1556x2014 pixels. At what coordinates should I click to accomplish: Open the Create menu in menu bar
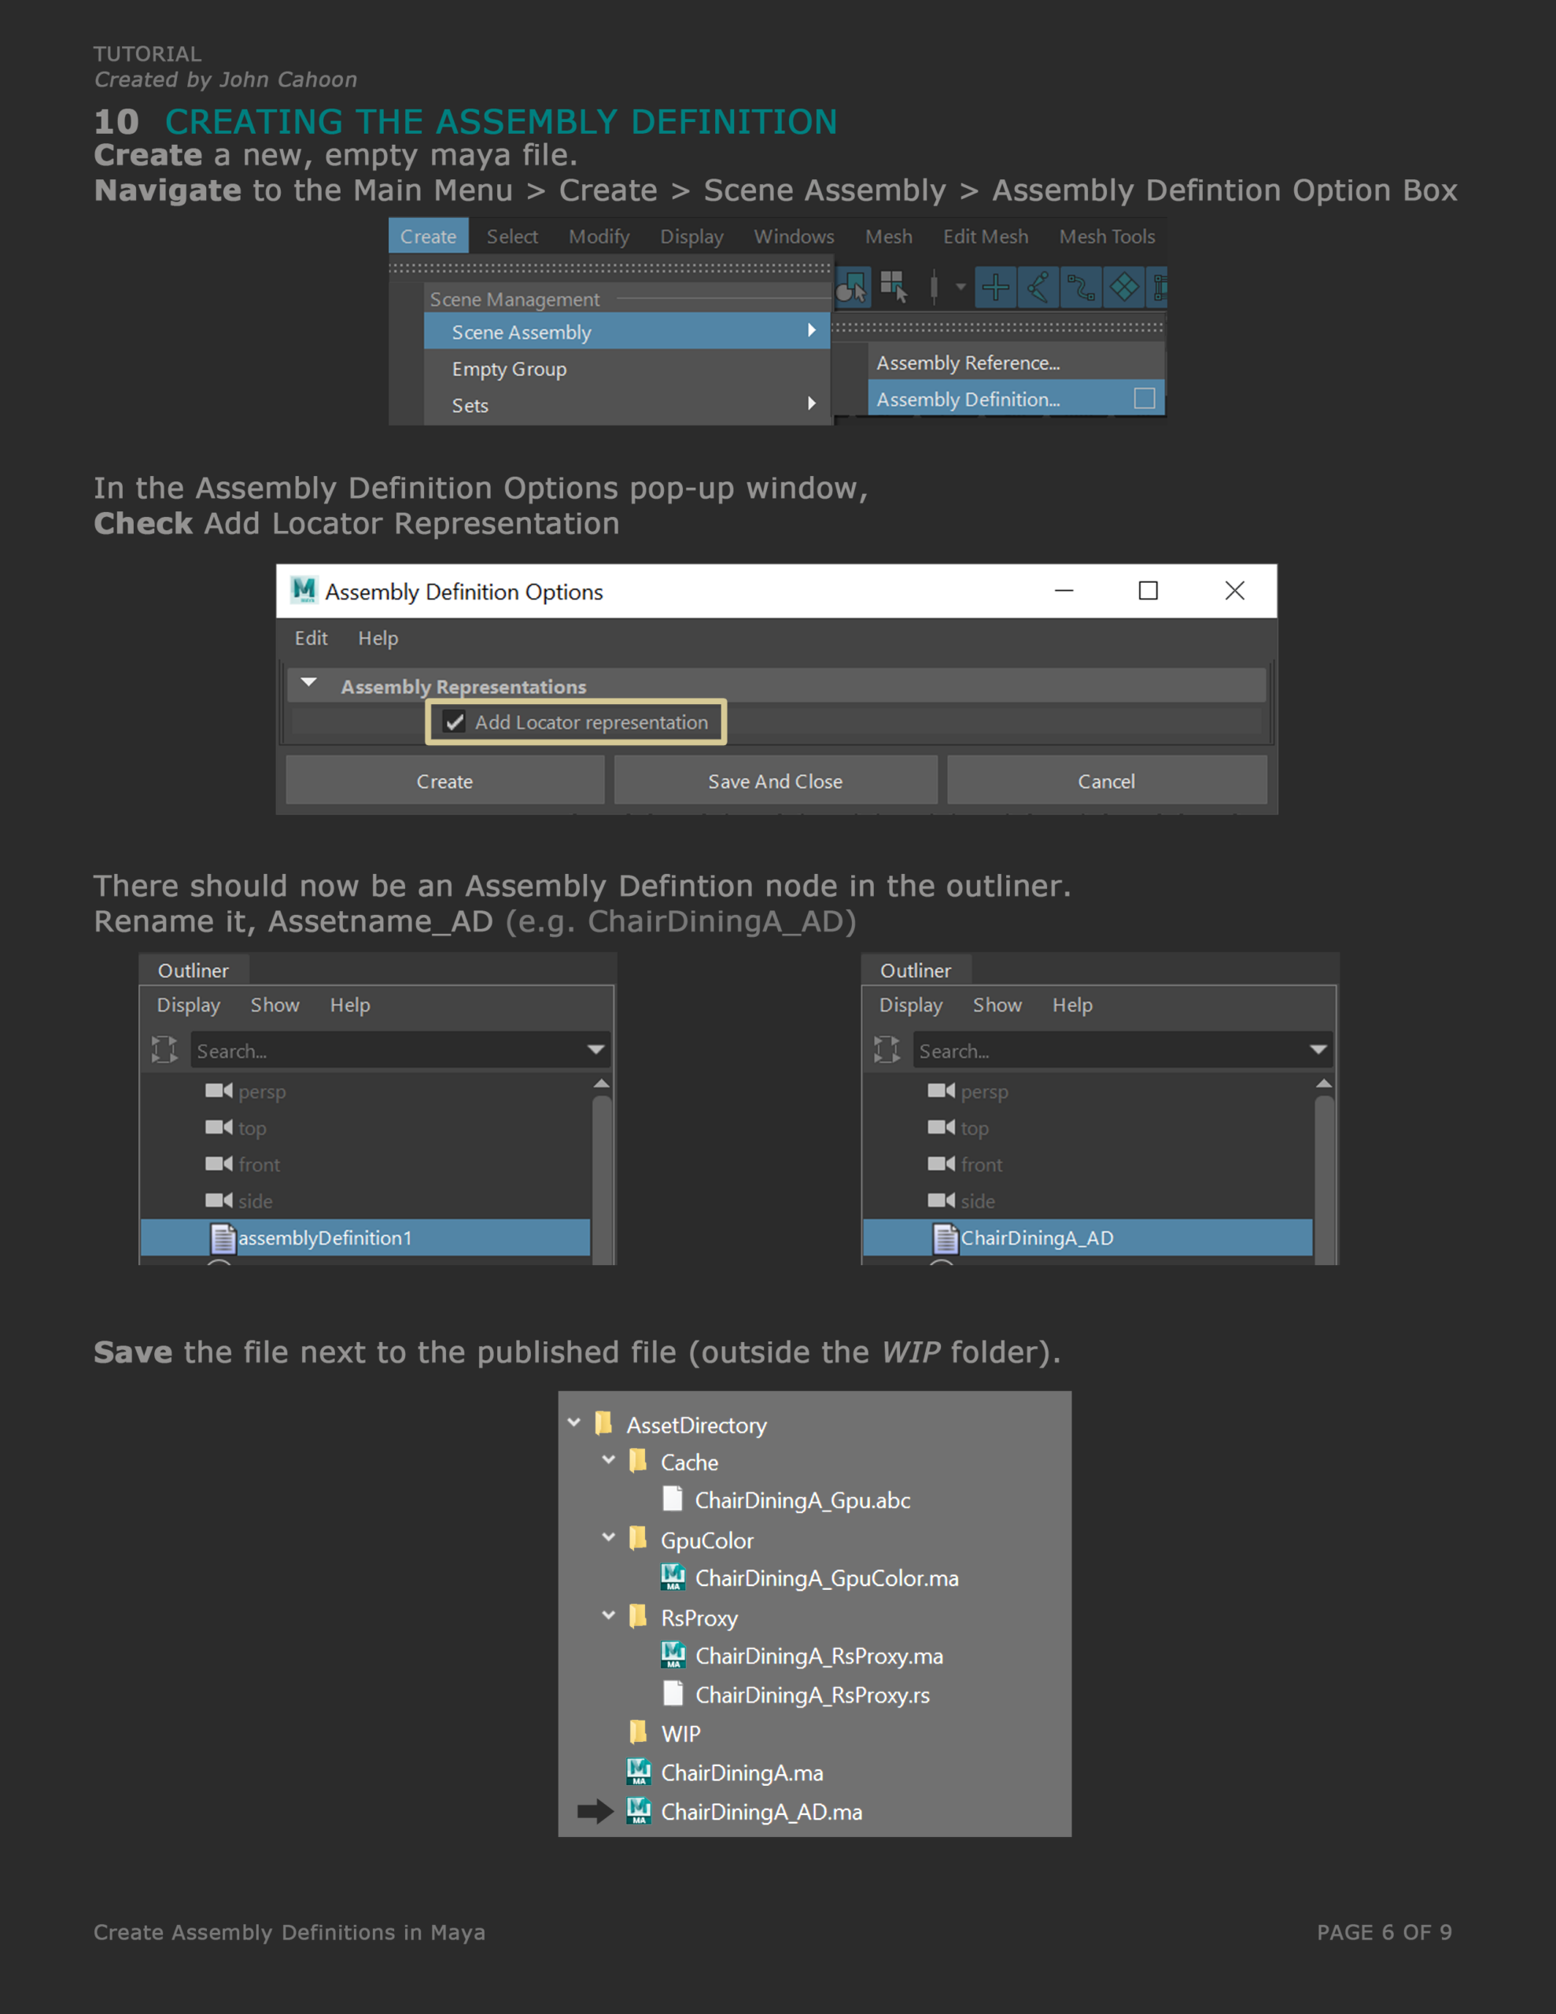428,236
